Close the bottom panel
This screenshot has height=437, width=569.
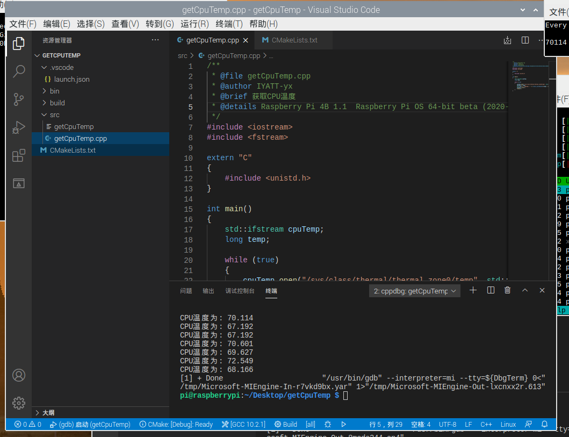pyautogui.click(x=542, y=290)
